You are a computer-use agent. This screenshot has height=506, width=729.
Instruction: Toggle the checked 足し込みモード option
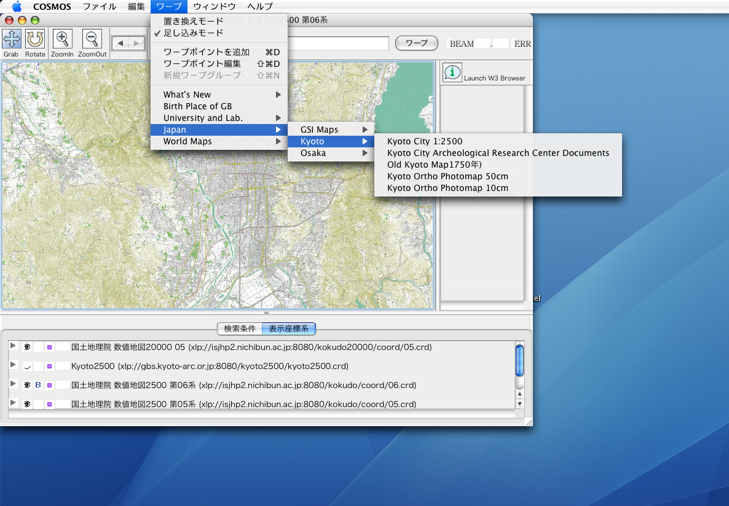(x=219, y=33)
